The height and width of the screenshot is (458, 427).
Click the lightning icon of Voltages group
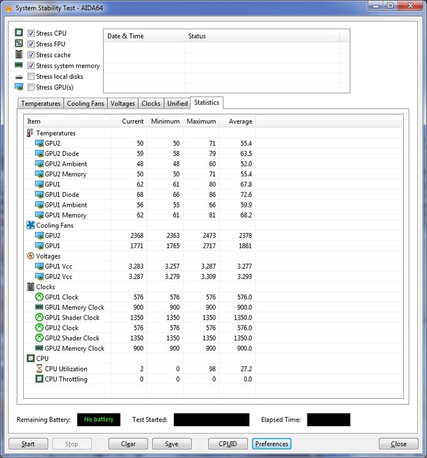click(x=30, y=256)
